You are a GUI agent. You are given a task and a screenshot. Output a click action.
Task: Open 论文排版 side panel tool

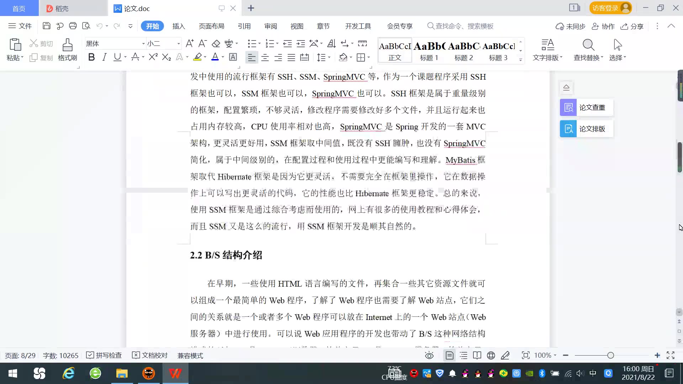point(587,129)
